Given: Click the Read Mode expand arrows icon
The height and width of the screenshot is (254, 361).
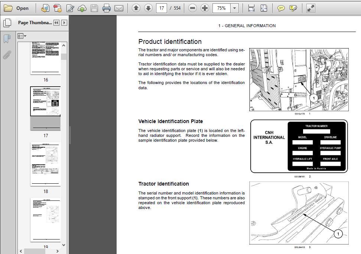Looking at the screenshot, I should tap(310, 8).
